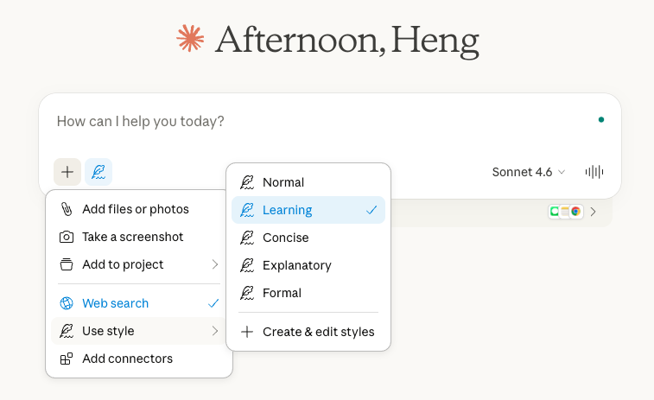Open Add connectors from the menu

point(127,359)
